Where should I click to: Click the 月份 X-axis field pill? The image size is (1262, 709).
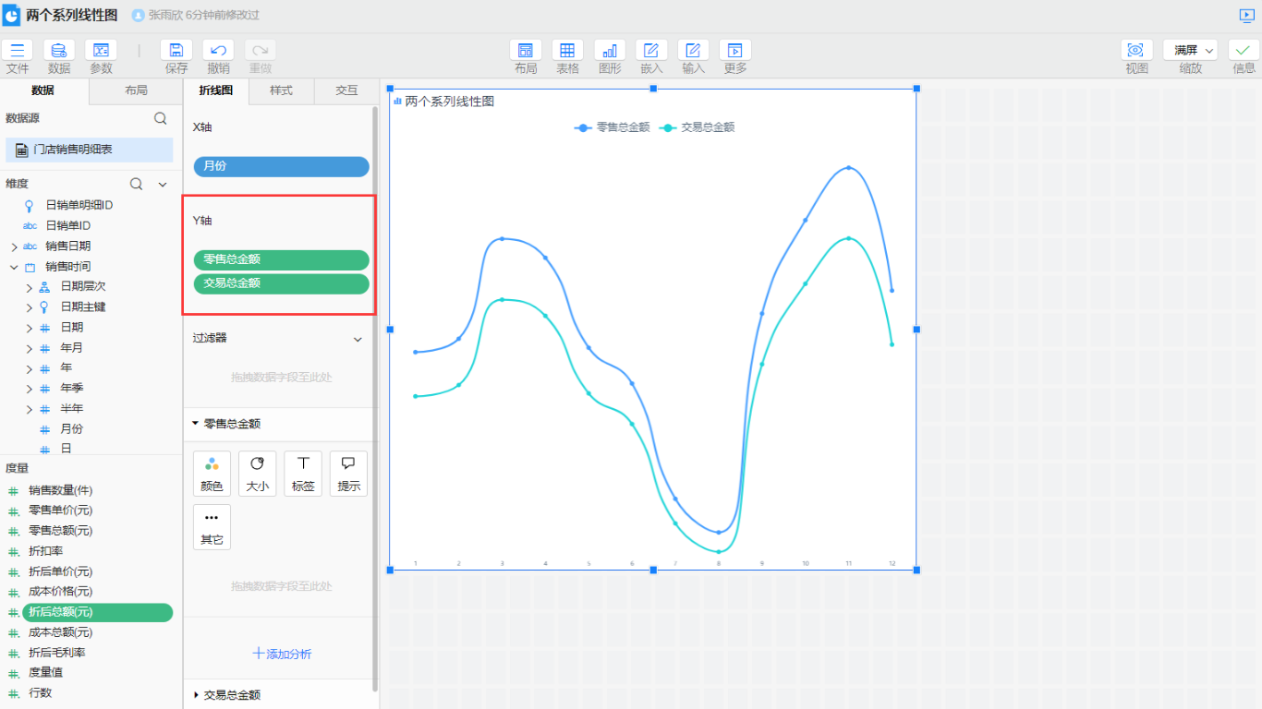click(x=281, y=166)
